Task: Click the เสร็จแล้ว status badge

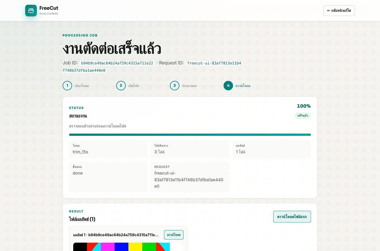Action: tap(303, 116)
